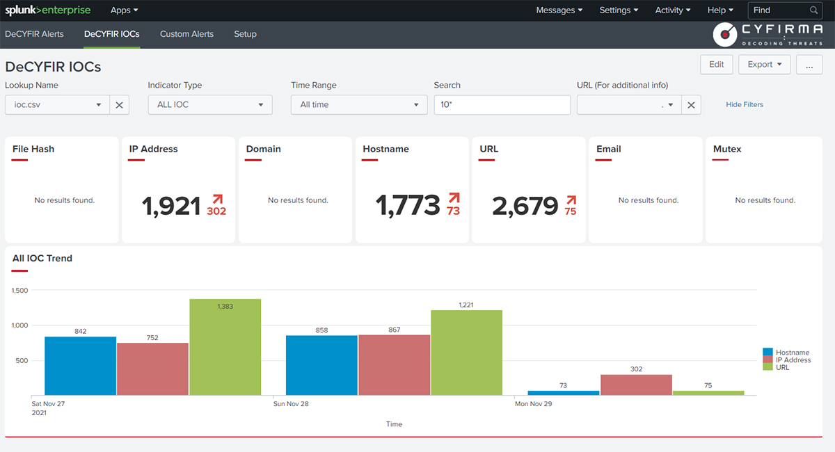The image size is (835, 452).
Task: Click the URL trend arrow icon
Action: 571,199
